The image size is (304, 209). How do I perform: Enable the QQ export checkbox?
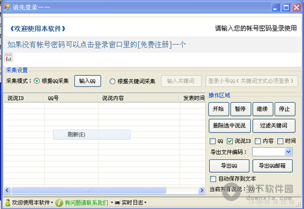(x=213, y=141)
